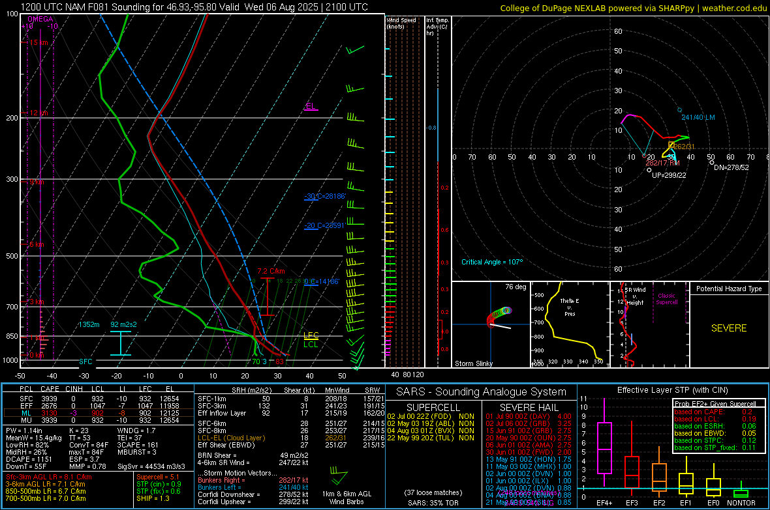
Task: Click the 02 Jul 00 22Z (FOD) supercell analog
Action: tap(431, 416)
